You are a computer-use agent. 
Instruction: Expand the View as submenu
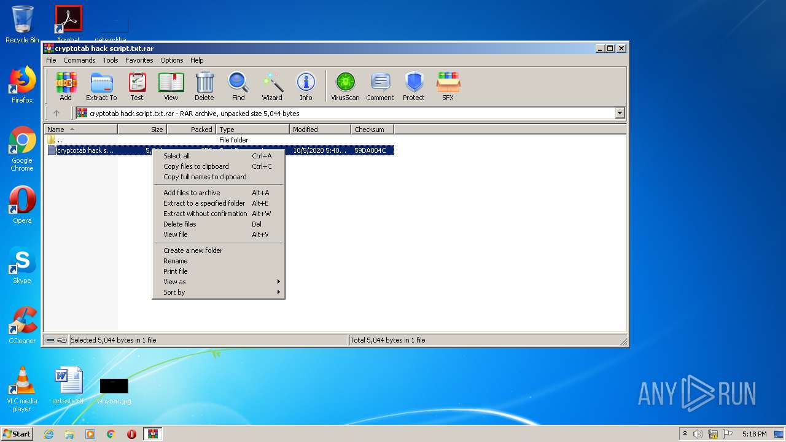[219, 282]
